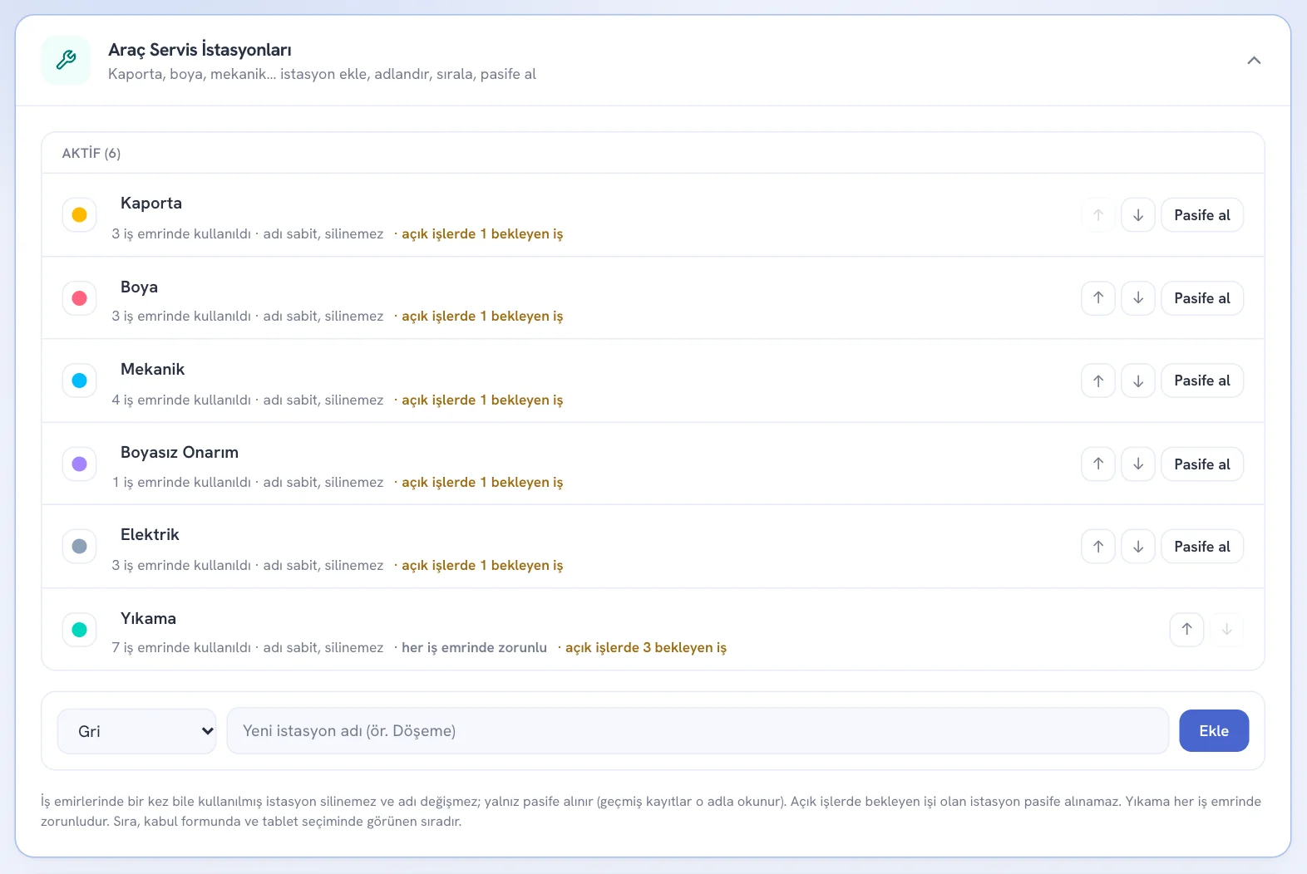
Task: Set Boya station to passive
Action: [1202, 298]
